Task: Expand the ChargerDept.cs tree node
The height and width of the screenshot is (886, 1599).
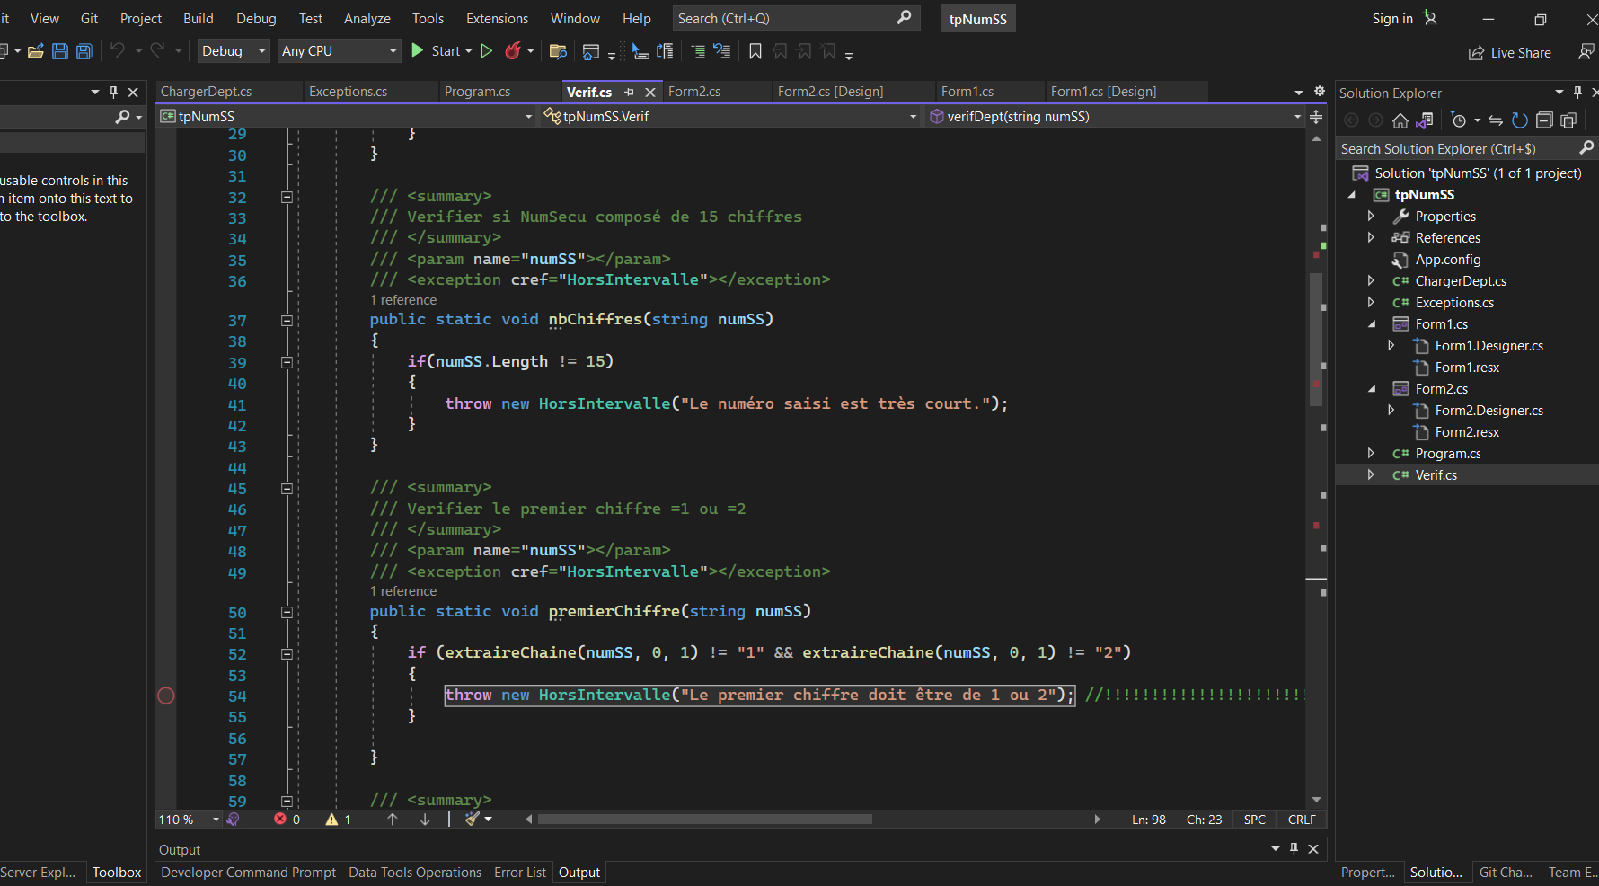Action: [x=1371, y=281]
